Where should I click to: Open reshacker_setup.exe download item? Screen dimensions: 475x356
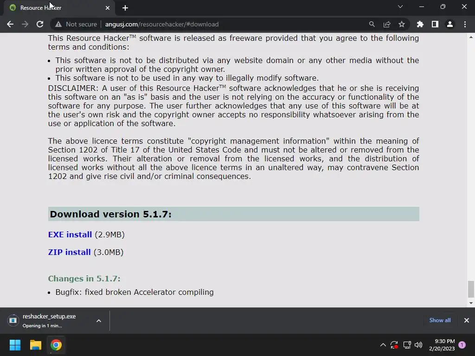coord(49,320)
